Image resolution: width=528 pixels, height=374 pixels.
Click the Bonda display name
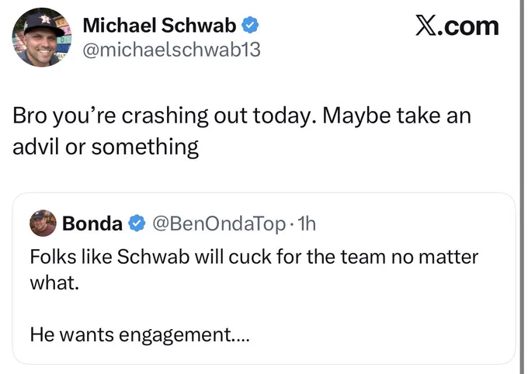(92, 223)
